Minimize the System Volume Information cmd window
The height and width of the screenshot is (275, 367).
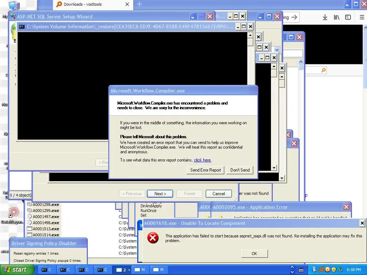[x=238, y=26]
